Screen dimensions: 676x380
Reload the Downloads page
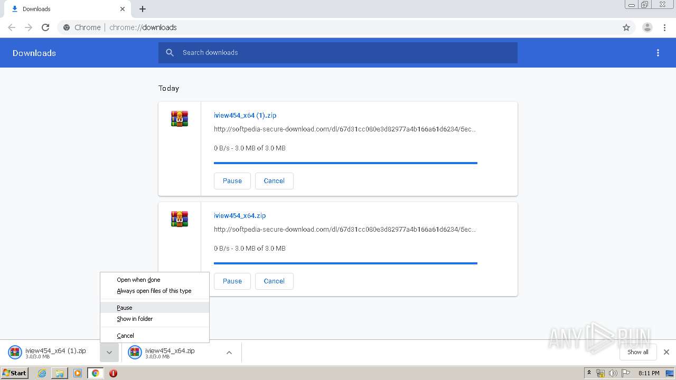tap(45, 27)
